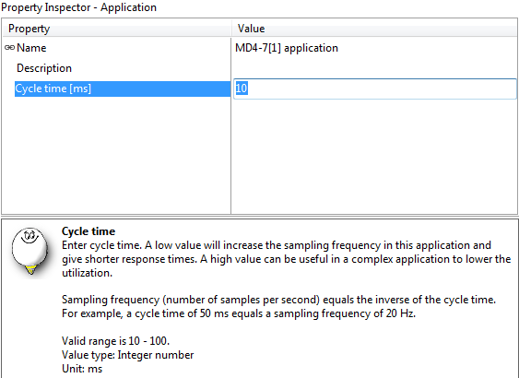Click the splitter between grid and help panel
The image size is (519, 378).
coord(260,217)
